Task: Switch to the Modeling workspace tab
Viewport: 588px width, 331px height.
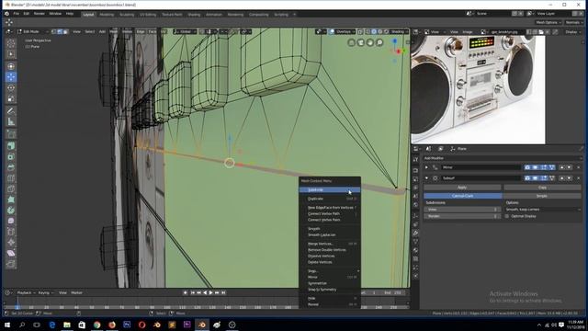Action: click(x=107, y=15)
